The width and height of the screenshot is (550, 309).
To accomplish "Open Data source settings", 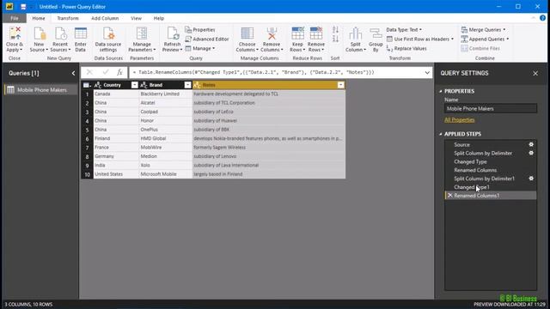I will click(x=108, y=39).
